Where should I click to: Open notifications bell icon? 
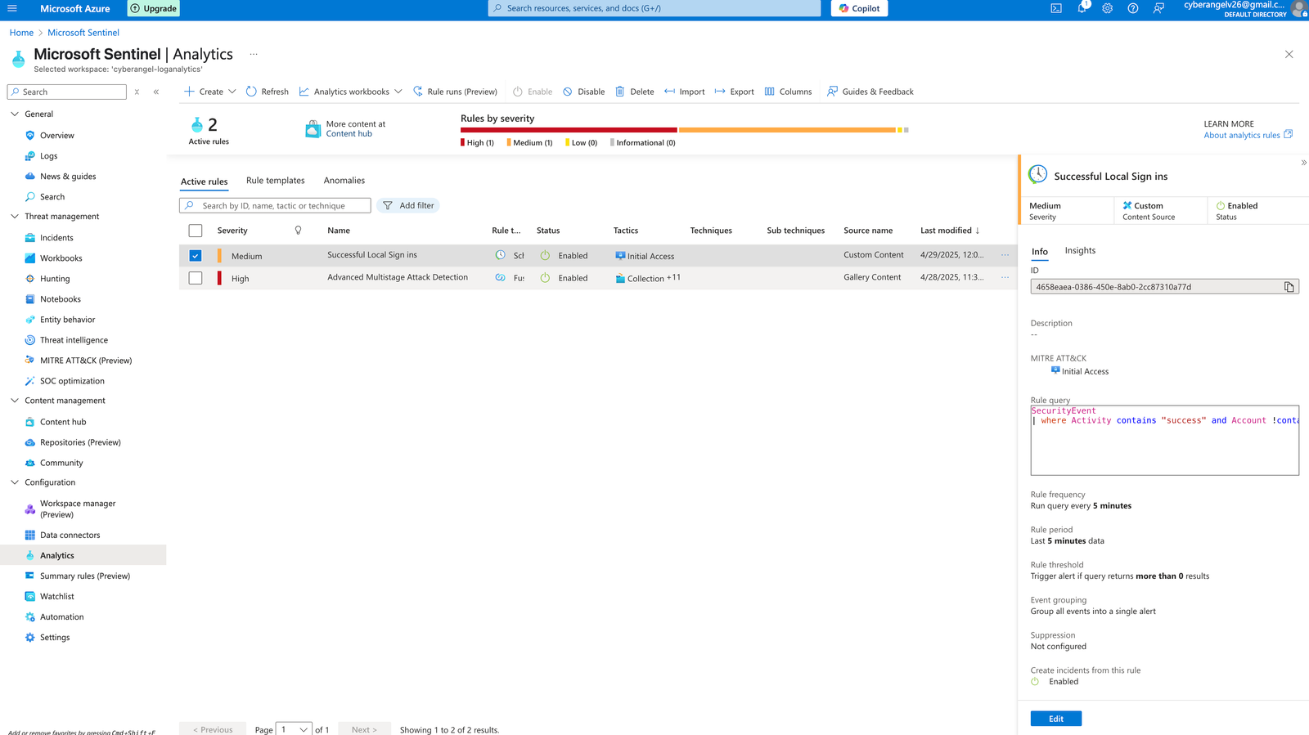click(x=1082, y=8)
